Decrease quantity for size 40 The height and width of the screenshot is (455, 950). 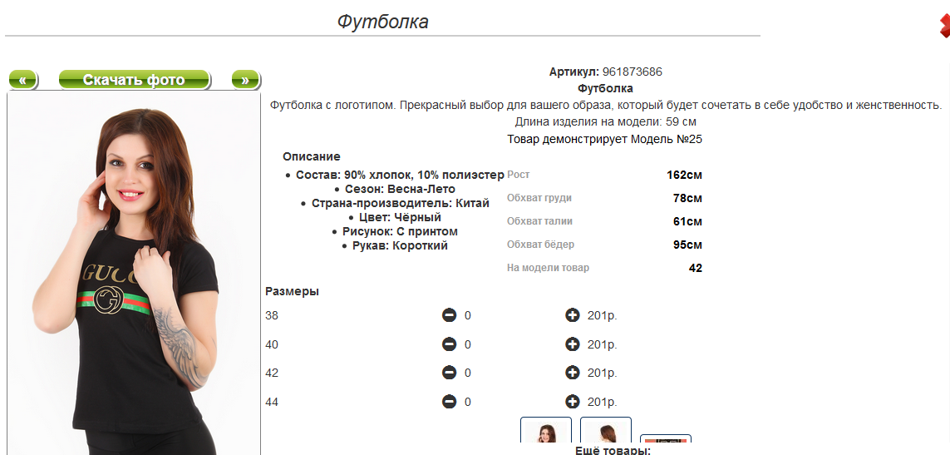(449, 344)
